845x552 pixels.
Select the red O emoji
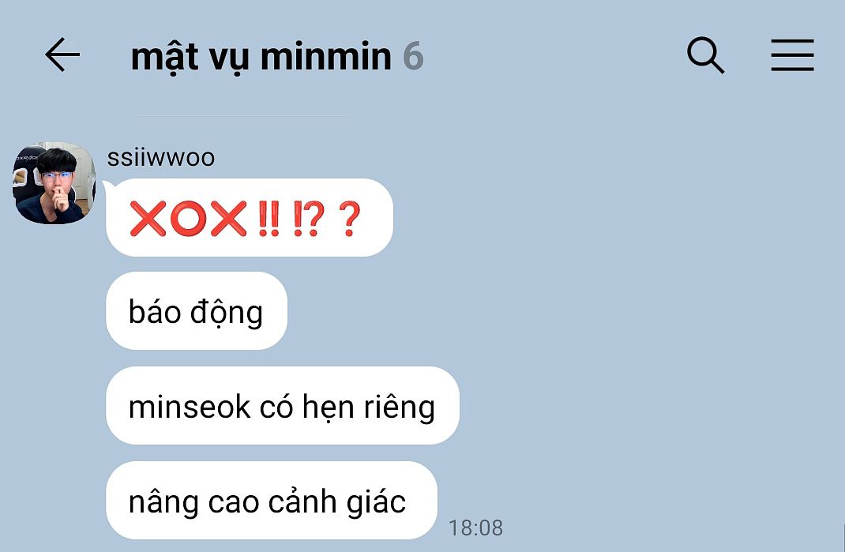189,218
